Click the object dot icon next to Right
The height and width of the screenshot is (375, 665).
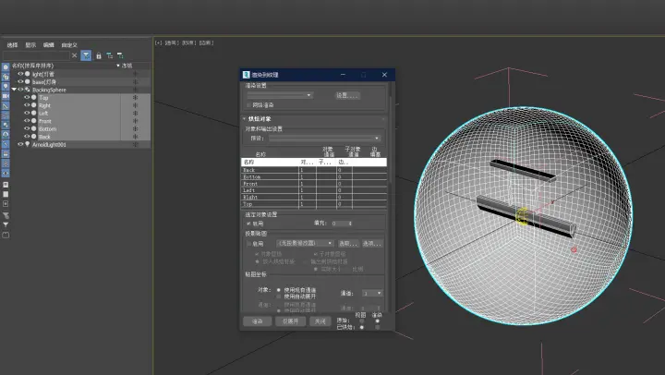34,105
